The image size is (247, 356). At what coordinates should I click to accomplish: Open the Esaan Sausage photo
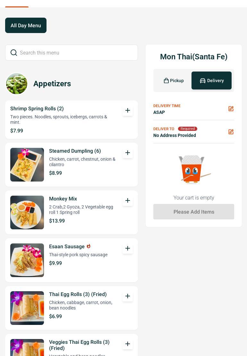click(27, 260)
